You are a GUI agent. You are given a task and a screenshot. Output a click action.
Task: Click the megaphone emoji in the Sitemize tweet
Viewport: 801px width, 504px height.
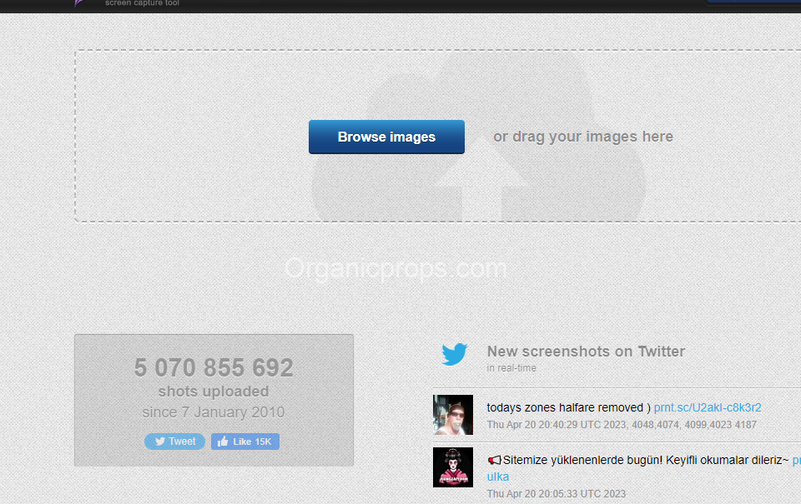pyautogui.click(x=494, y=460)
